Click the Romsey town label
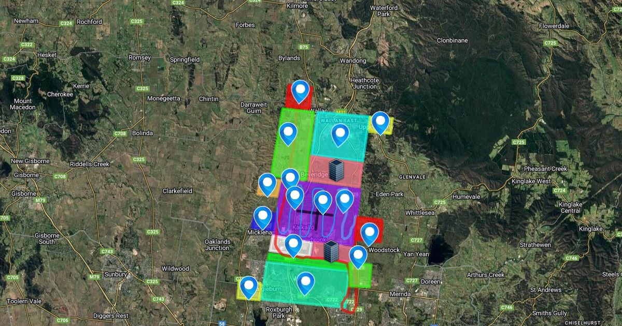 point(139,57)
